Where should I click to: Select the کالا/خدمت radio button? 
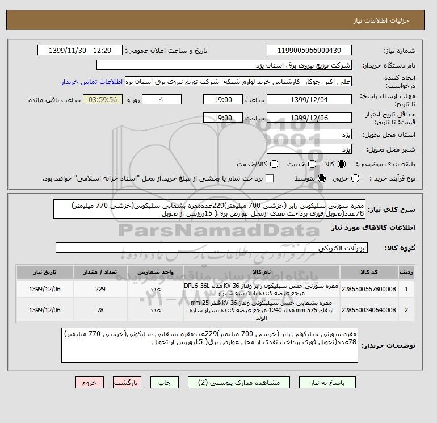tap(274, 164)
